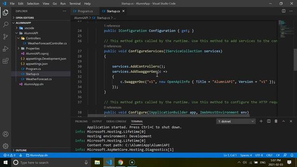Open the Go menu
This screenshot has height=167, width=297.
point(55,4)
